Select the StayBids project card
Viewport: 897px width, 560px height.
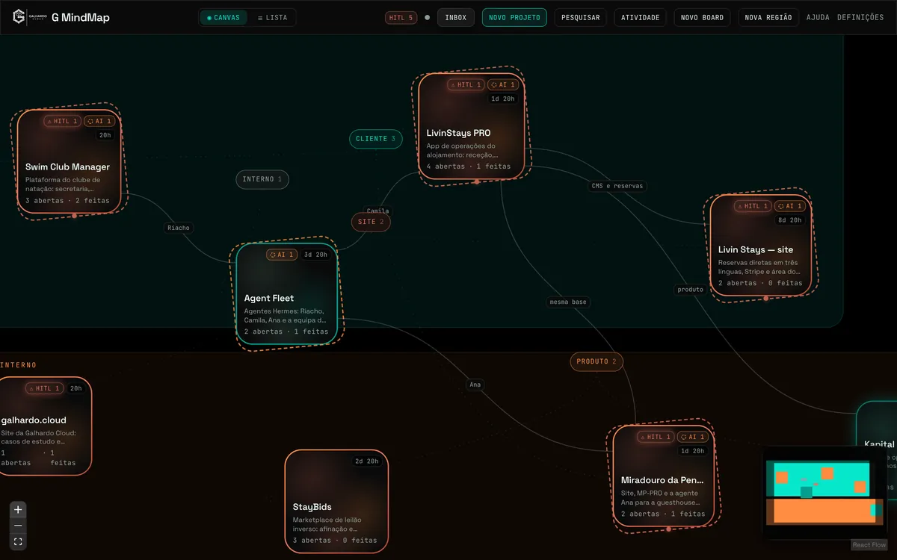336,502
